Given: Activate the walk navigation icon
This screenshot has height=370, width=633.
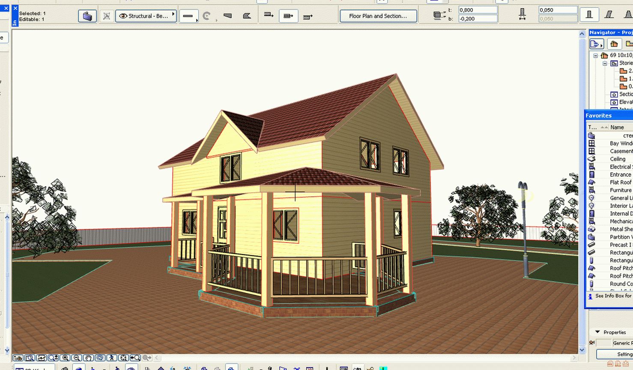Looking at the screenshot, I should click(112, 358).
